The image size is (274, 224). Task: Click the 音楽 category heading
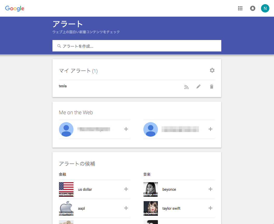pos(147,174)
